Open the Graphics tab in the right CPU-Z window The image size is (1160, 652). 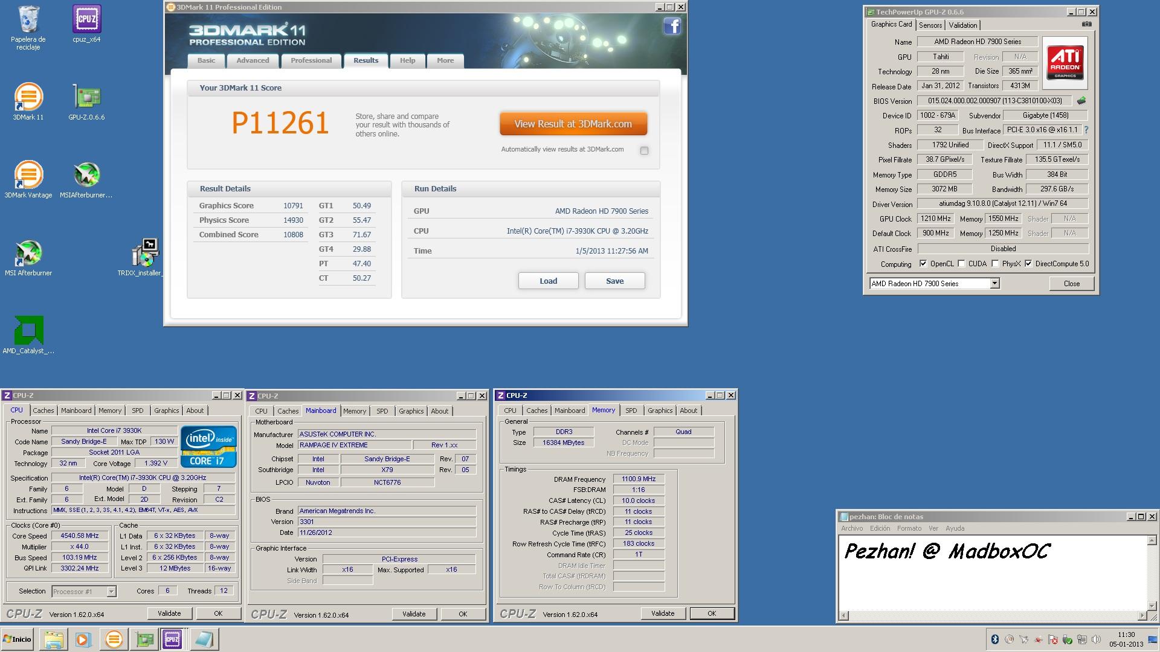click(660, 411)
